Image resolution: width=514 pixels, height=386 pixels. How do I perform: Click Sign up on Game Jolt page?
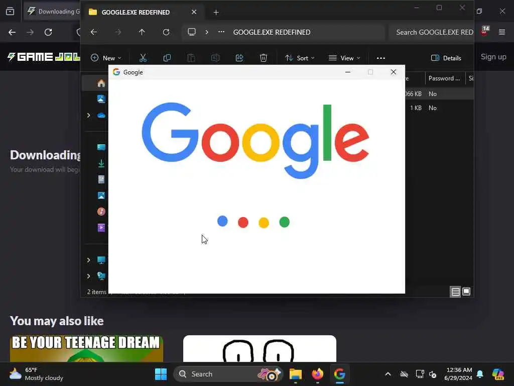(493, 57)
